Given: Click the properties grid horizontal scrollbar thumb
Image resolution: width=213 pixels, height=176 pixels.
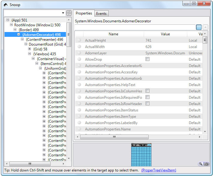Looking at the screenshot, I should tap(114, 137).
